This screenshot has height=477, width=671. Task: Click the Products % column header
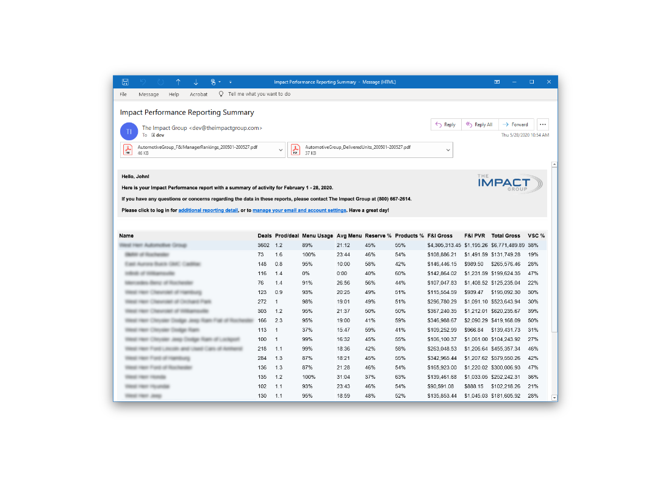point(409,235)
